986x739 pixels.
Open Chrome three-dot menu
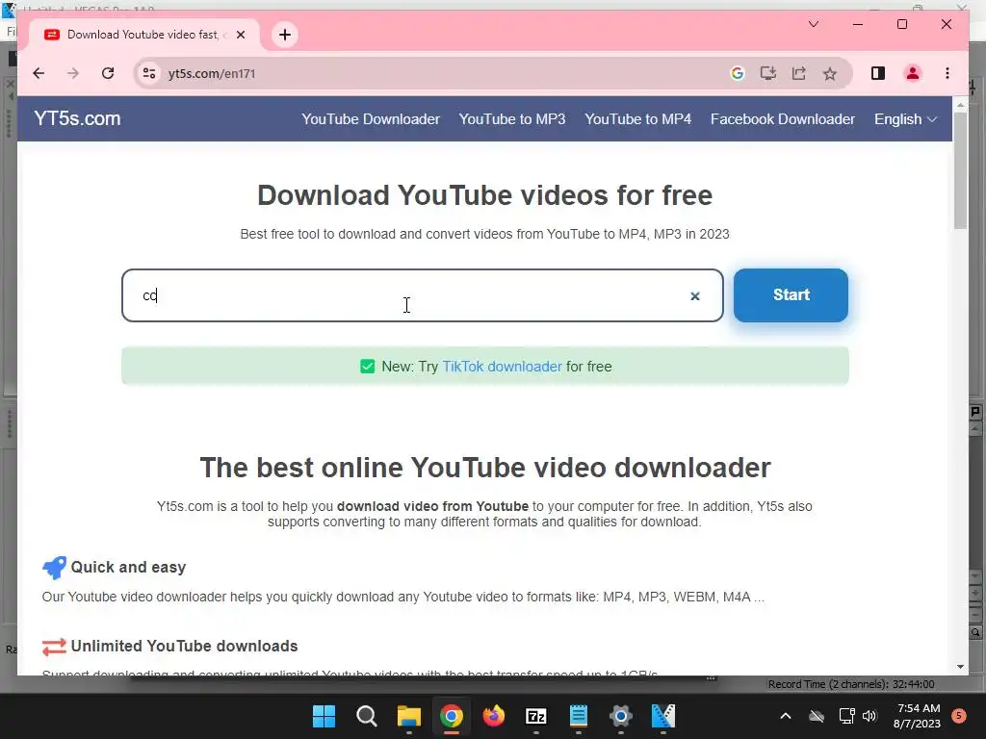click(947, 73)
